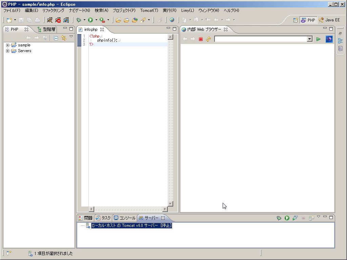Close the info.php editor tab
The image size is (347, 260).
coord(102,29)
